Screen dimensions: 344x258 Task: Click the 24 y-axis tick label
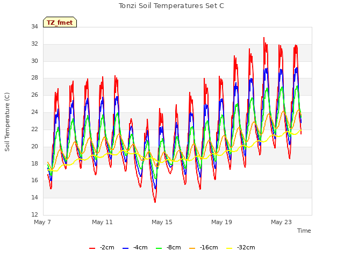[34, 112]
